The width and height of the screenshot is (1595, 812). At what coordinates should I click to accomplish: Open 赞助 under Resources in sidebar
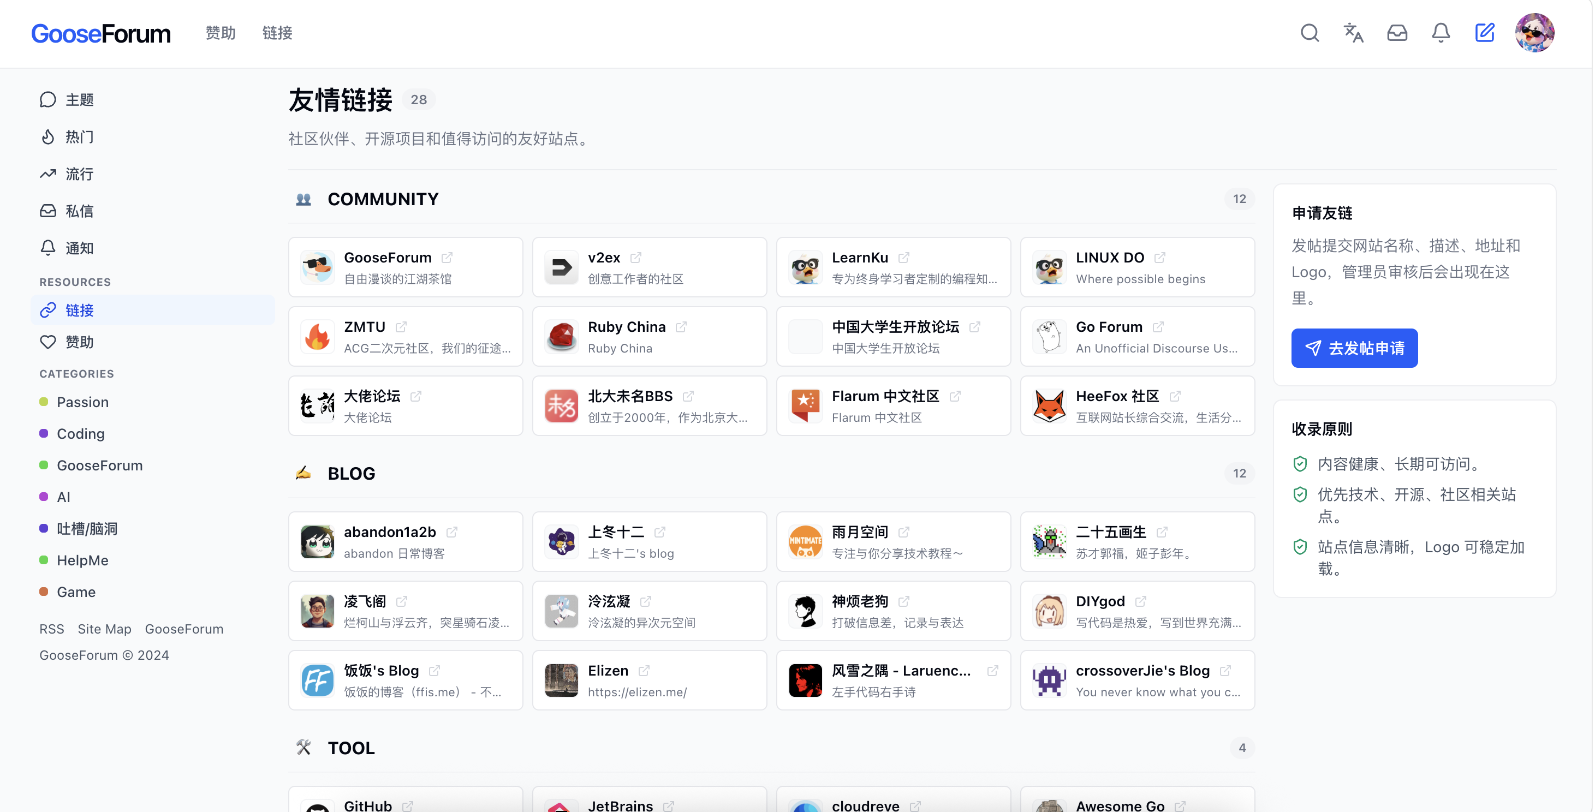point(152,342)
